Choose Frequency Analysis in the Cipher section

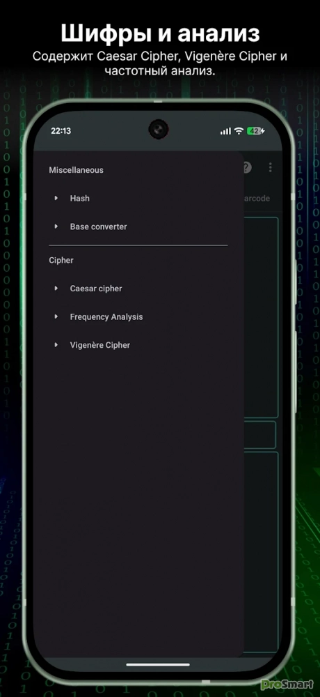[x=106, y=317]
